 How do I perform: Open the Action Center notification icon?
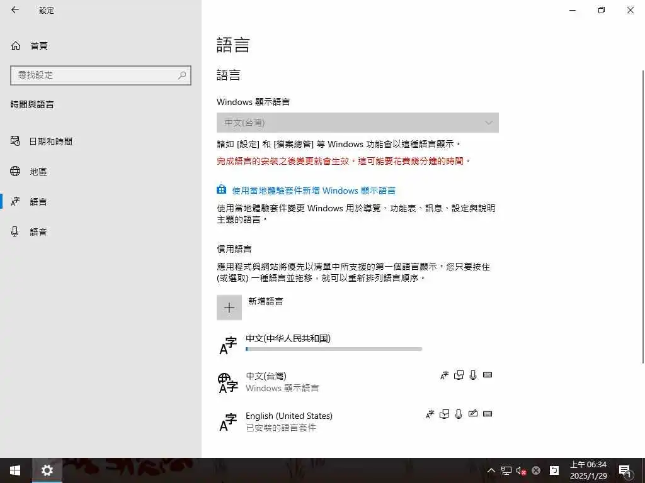point(625,470)
